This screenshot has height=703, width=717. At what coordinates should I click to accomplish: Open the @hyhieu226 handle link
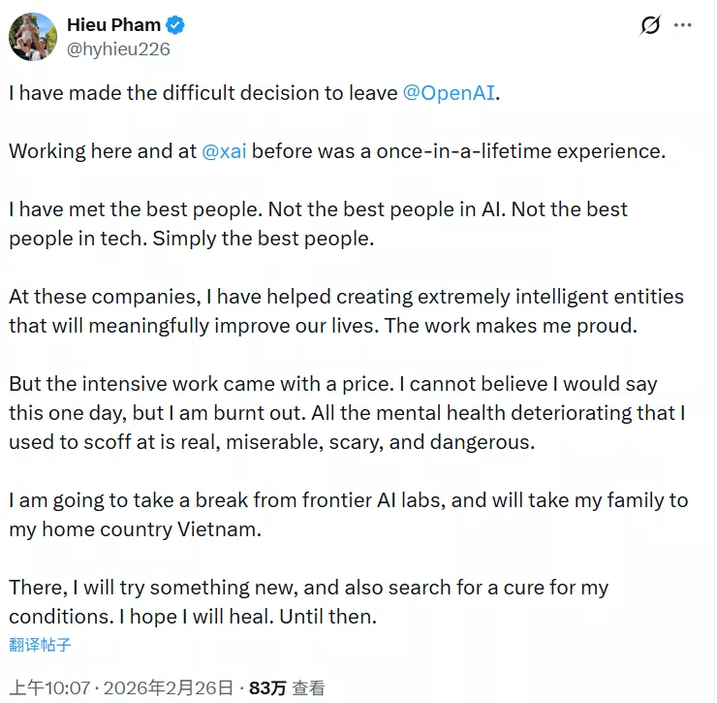(x=118, y=48)
